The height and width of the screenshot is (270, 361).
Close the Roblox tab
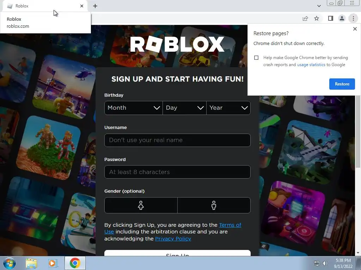[x=82, y=6]
